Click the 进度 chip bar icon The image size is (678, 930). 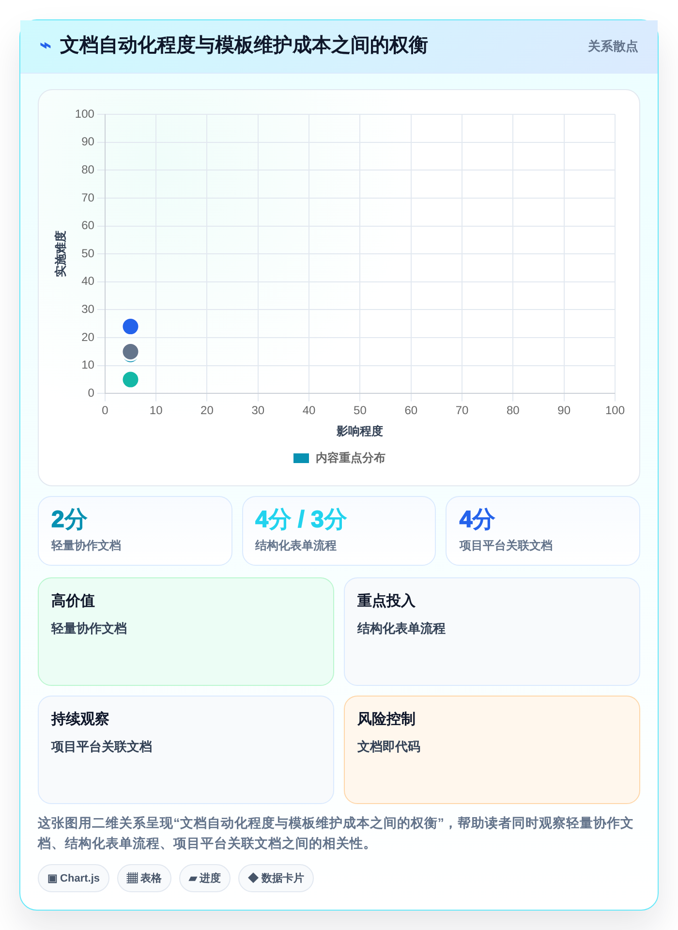pos(193,879)
